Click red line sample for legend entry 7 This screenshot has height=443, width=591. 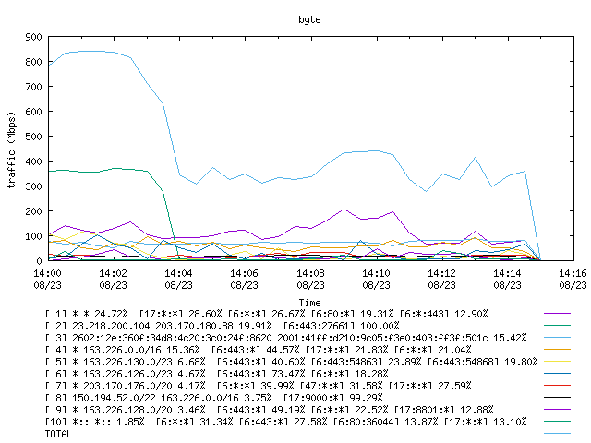(557, 386)
